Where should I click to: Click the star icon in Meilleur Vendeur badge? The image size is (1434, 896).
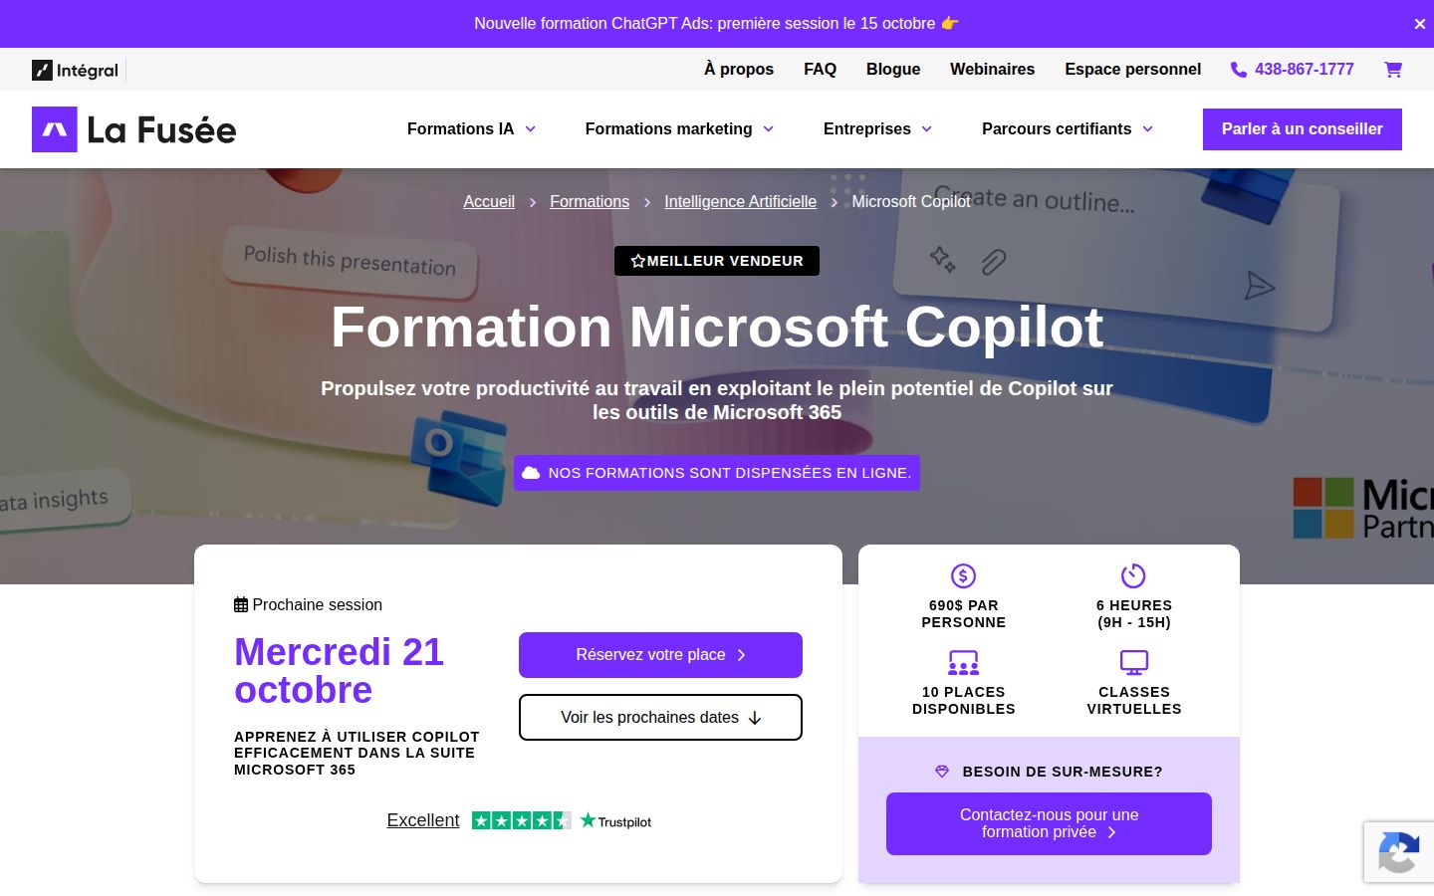coord(638,261)
